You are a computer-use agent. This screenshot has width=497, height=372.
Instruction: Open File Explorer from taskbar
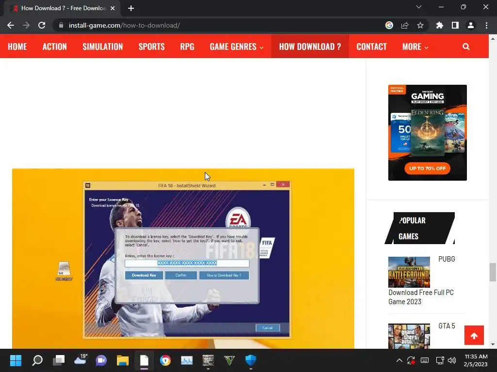pyautogui.click(x=123, y=360)
